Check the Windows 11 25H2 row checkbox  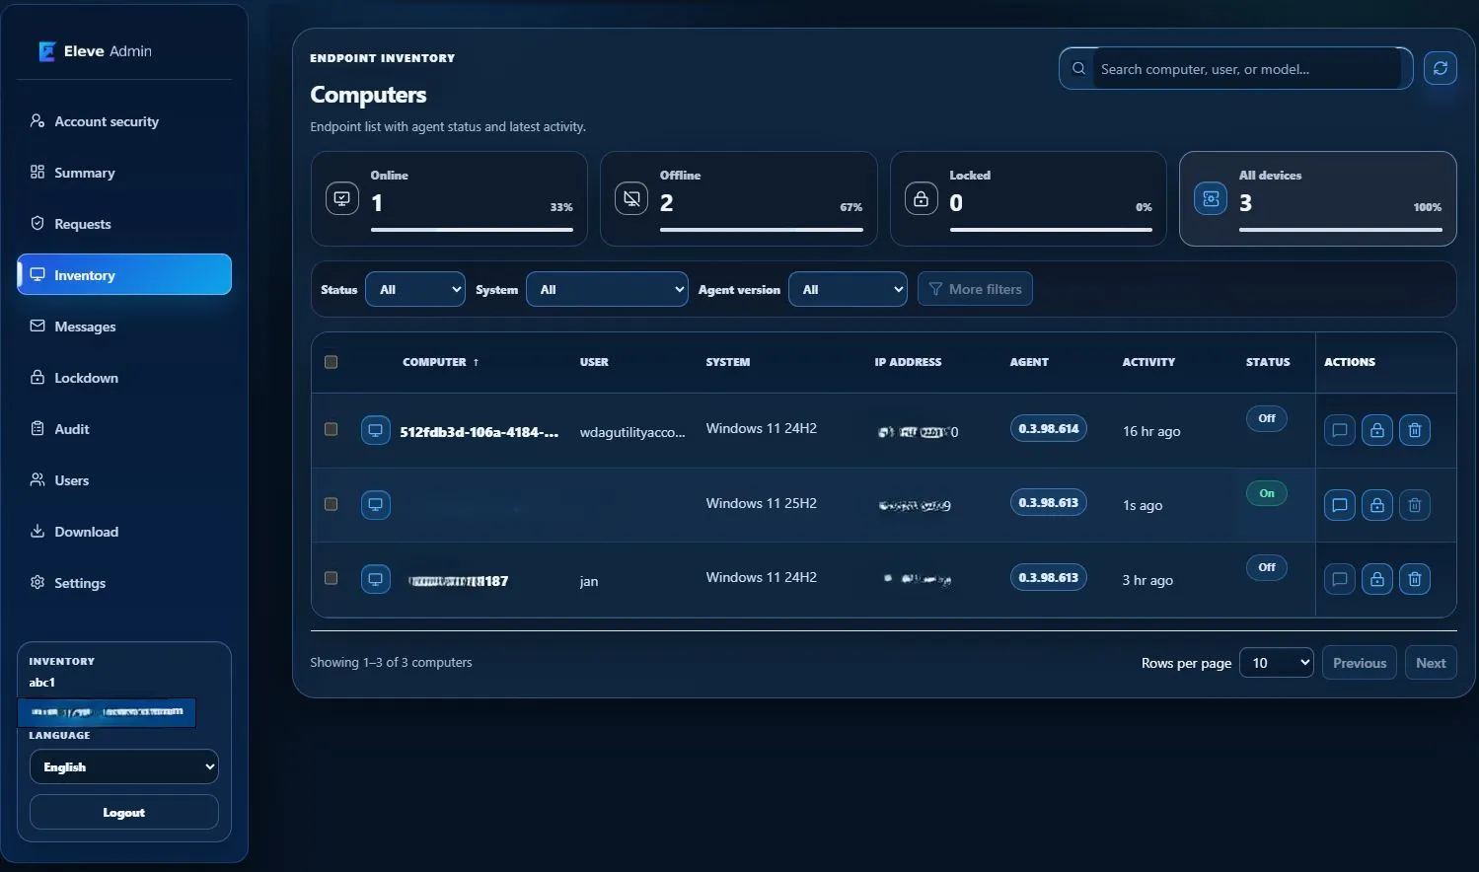coord(331,504)
